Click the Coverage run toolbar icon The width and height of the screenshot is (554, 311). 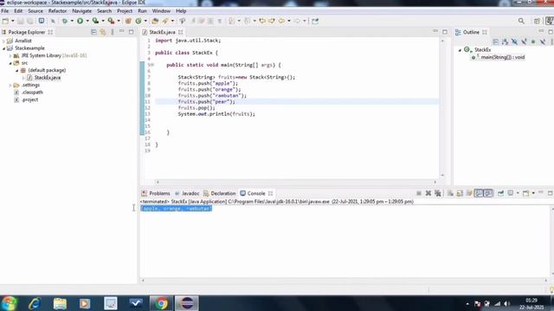pos(95,21)
